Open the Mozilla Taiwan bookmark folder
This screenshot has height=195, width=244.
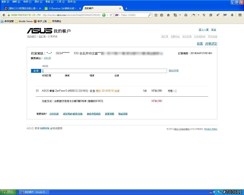pos(24,21)
